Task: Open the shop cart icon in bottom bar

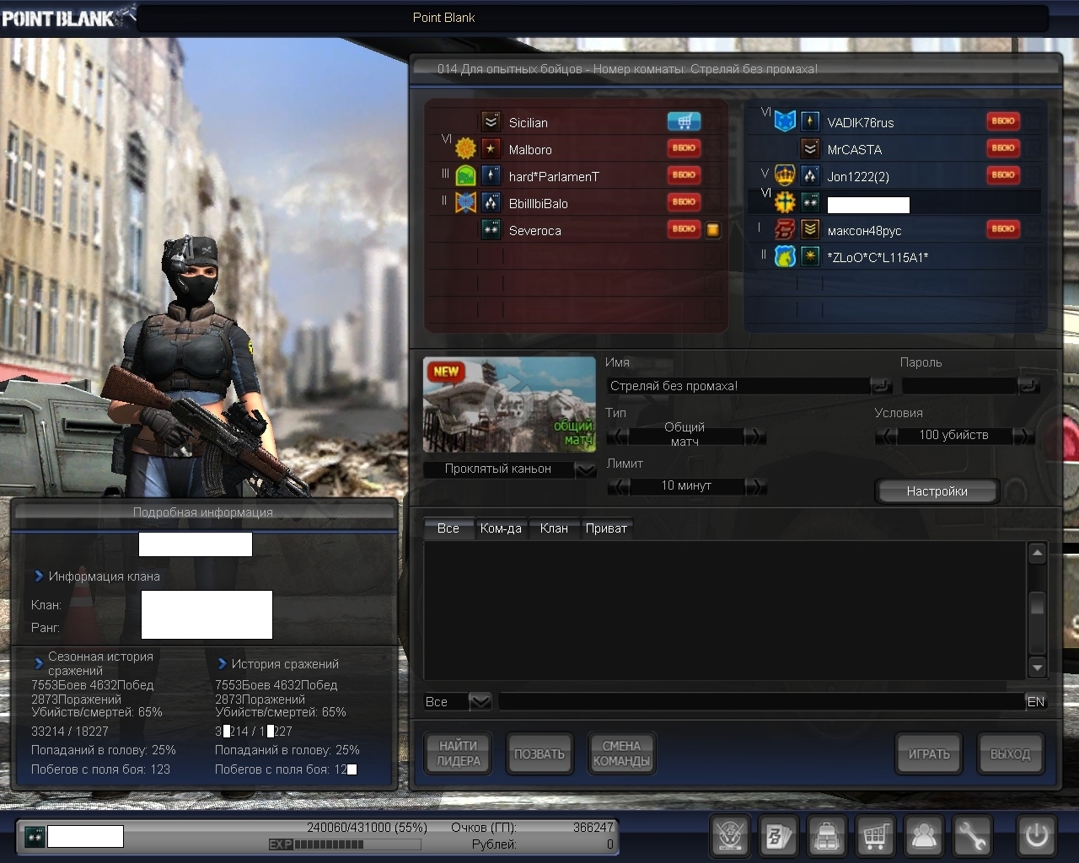Action: tap(875, 836)
